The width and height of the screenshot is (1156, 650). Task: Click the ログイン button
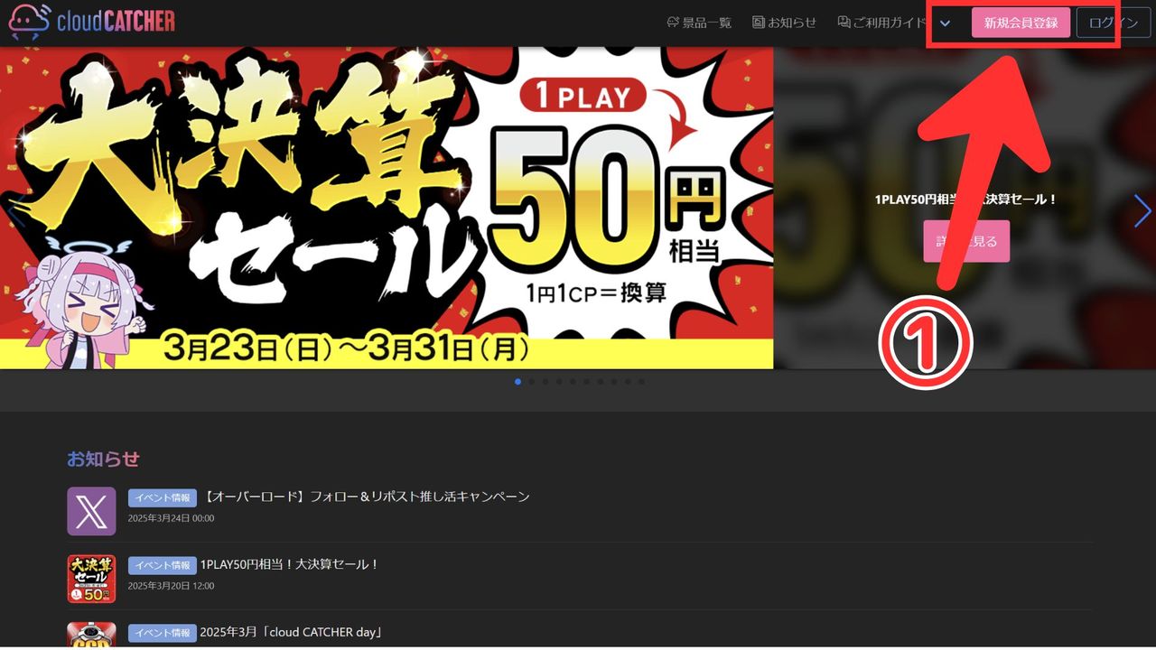pyautogui.click(x=1113, y=23)
